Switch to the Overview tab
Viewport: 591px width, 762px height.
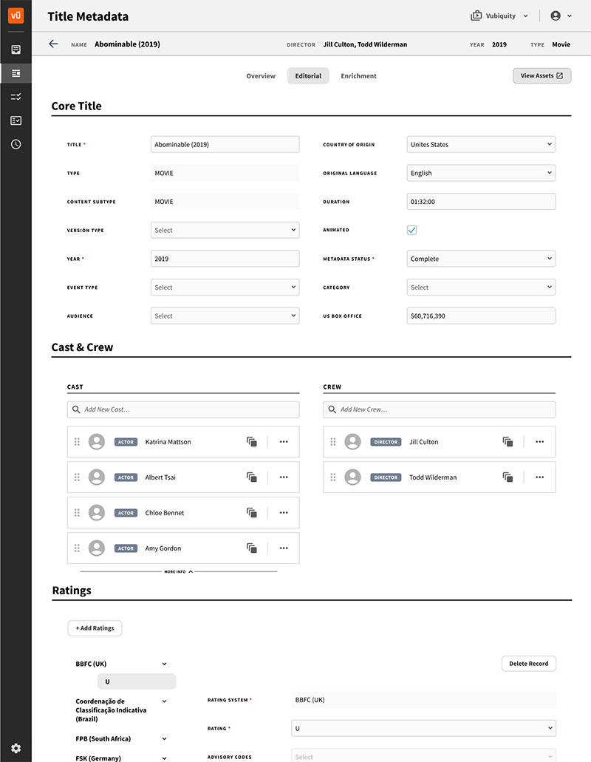[261, 76]
